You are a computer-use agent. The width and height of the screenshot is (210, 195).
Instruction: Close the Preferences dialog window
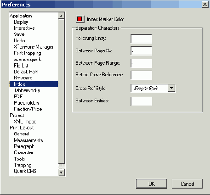click(x=205, y=5)
